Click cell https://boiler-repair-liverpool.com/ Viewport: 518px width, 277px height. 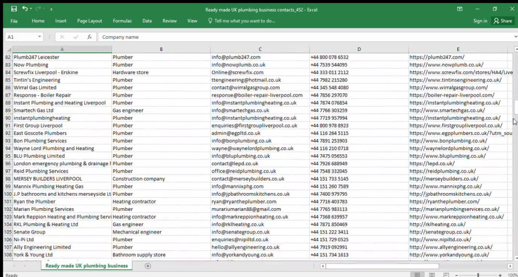click(458, 95)
